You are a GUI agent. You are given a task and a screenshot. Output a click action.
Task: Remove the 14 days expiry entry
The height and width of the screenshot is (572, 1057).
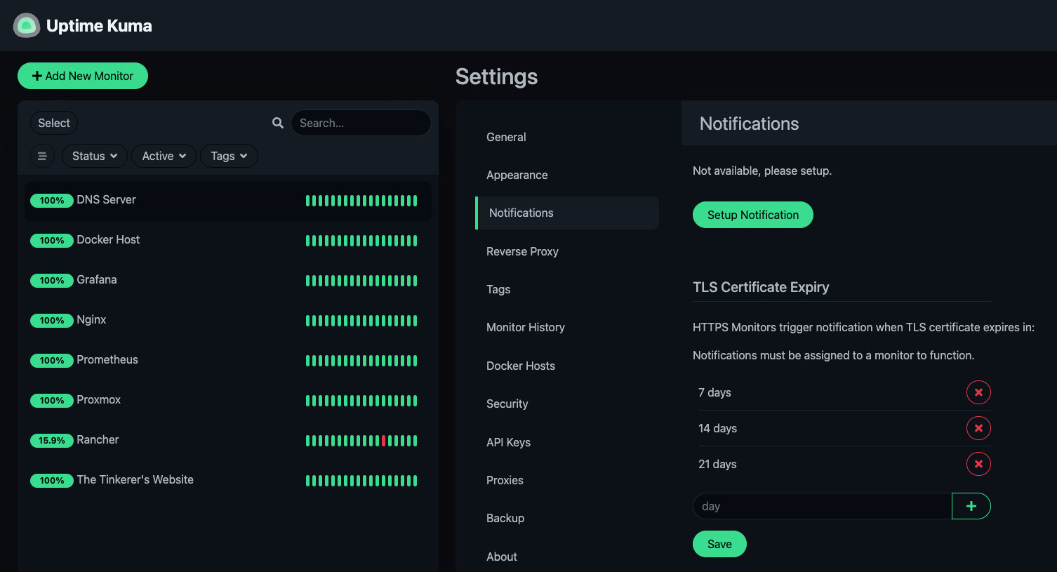(978, 428)
